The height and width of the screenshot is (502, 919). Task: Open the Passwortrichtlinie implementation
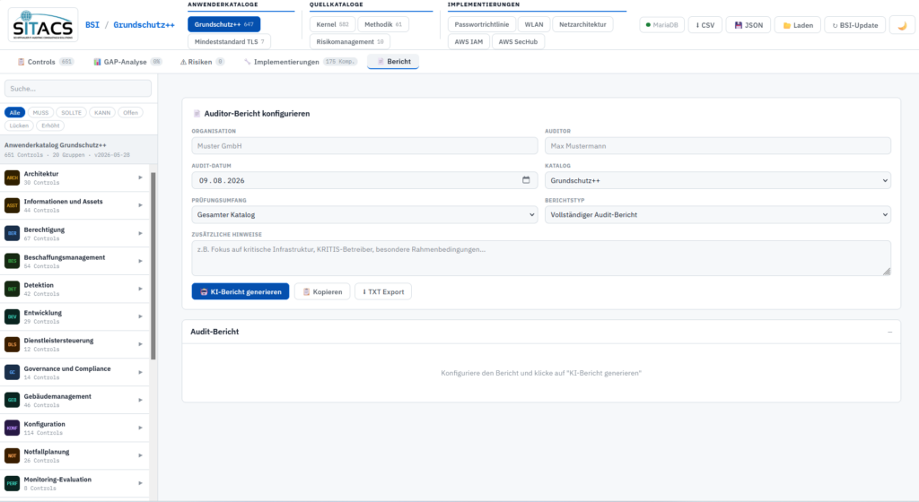[482, 24]
